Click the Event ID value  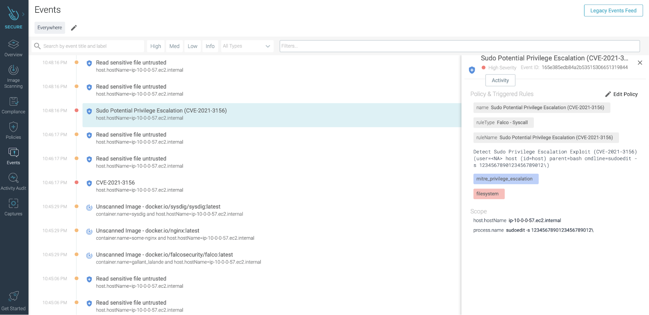(x=584, y=67)
